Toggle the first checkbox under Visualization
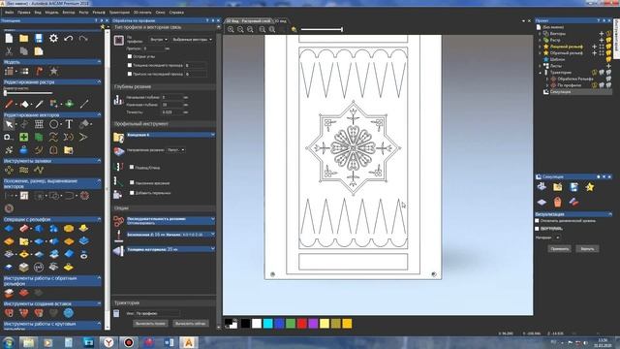 click(x=537, y=221)
